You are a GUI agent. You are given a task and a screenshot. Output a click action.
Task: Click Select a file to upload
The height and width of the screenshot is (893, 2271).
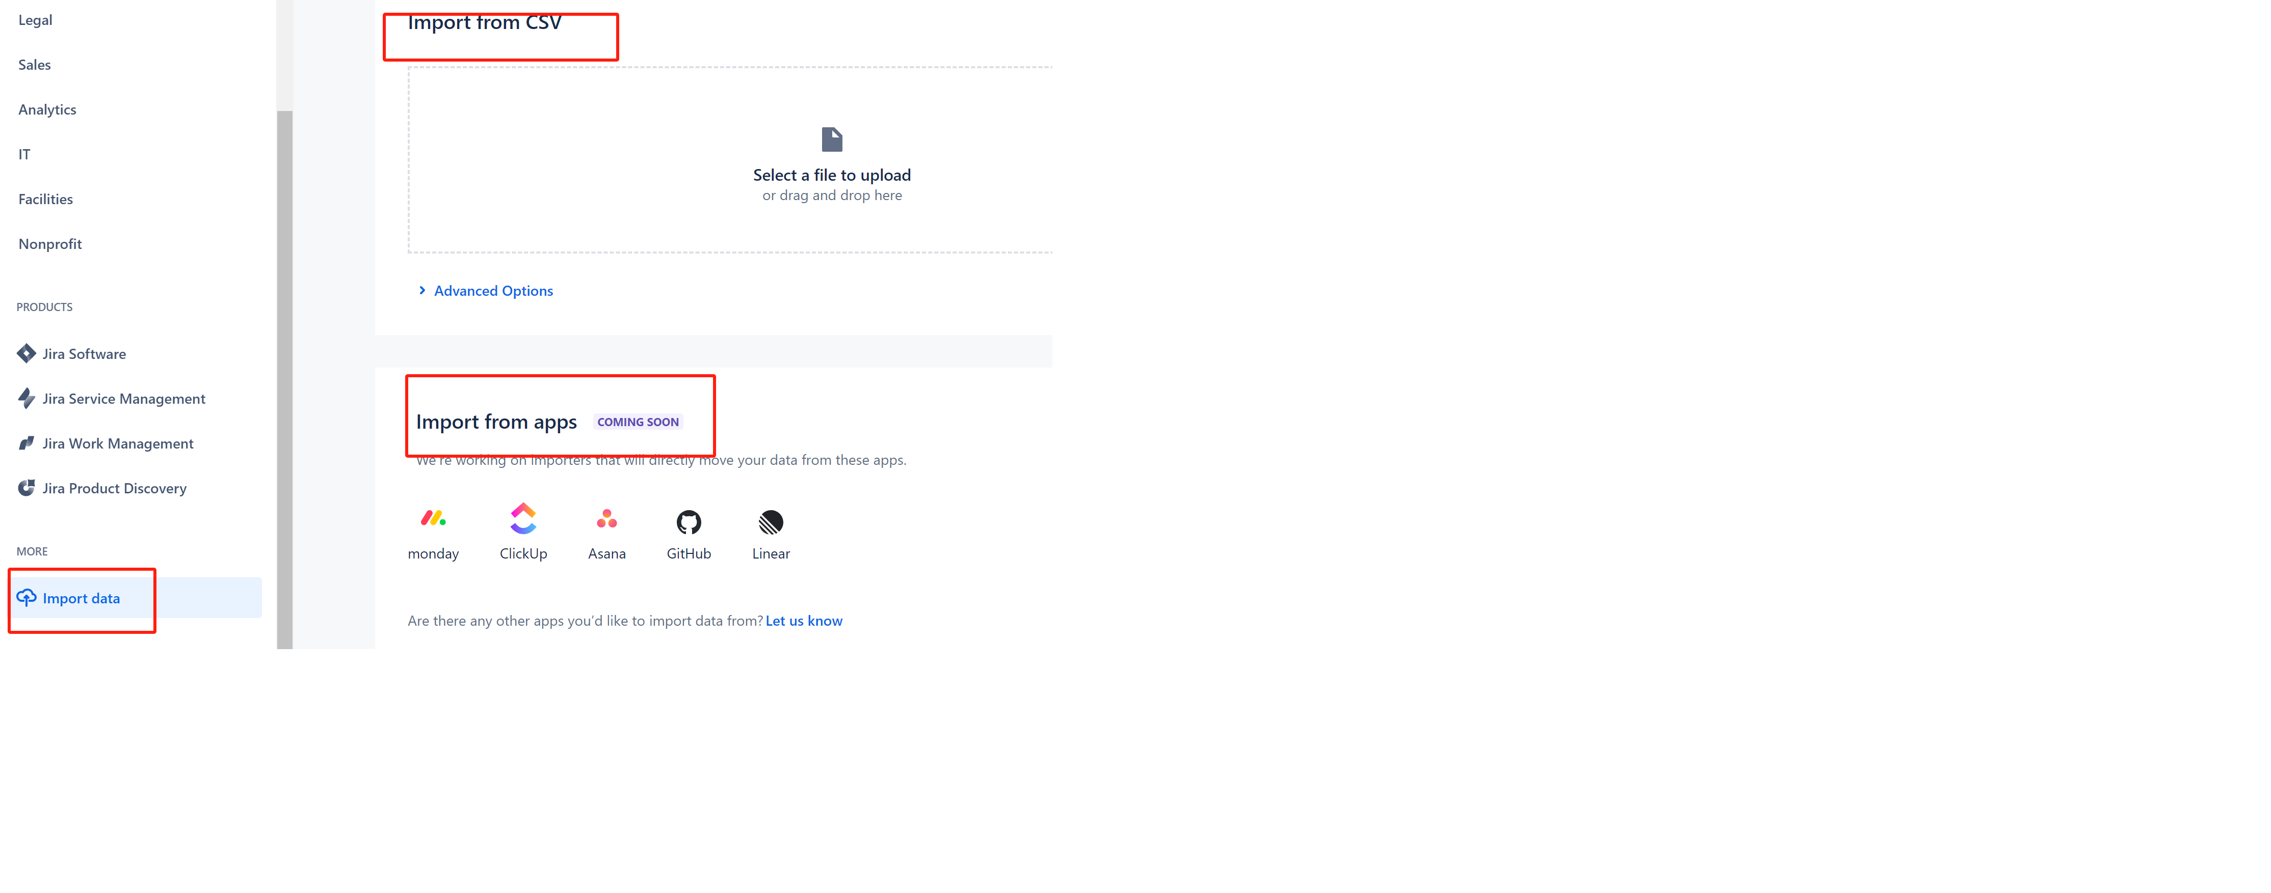[x=831, y=174]
